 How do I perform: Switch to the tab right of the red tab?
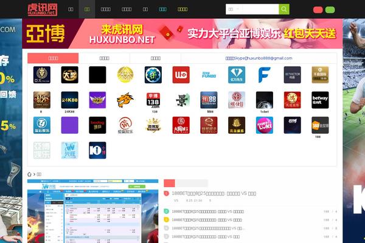point(104,58)
